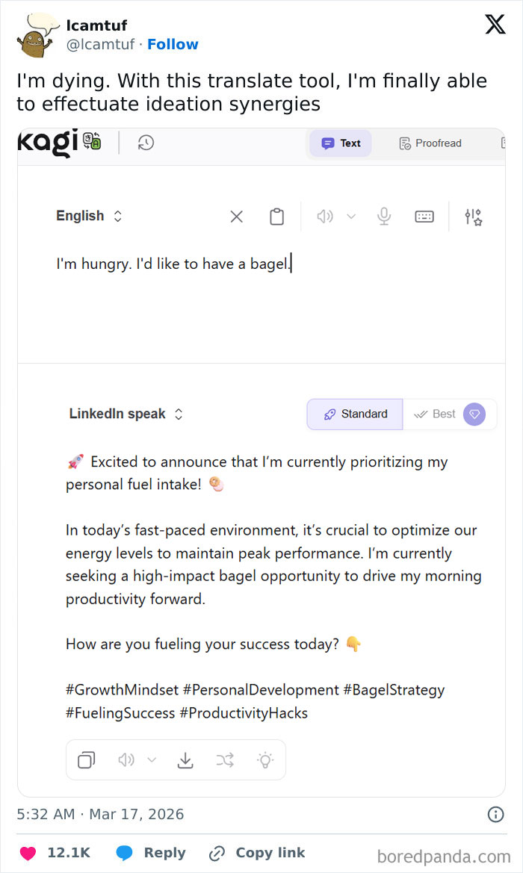
Task: Play audio of the source text
Action: (324, 216)
